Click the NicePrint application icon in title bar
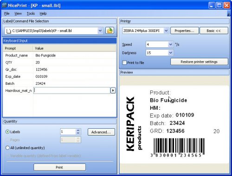The height and width of the screenshot is (176, 232). click(x=4, y=5)
